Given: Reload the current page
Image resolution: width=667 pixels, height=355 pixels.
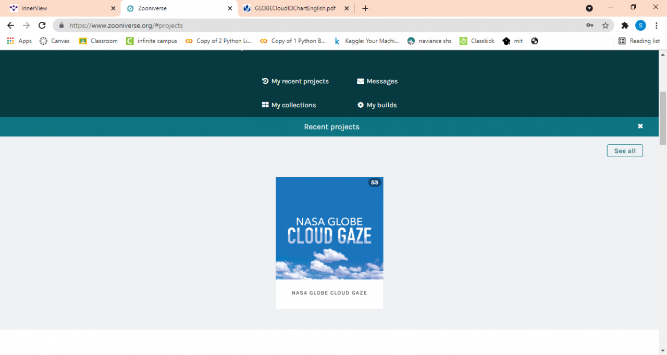Looking at the screenshot, I should (x=42, y=25).
